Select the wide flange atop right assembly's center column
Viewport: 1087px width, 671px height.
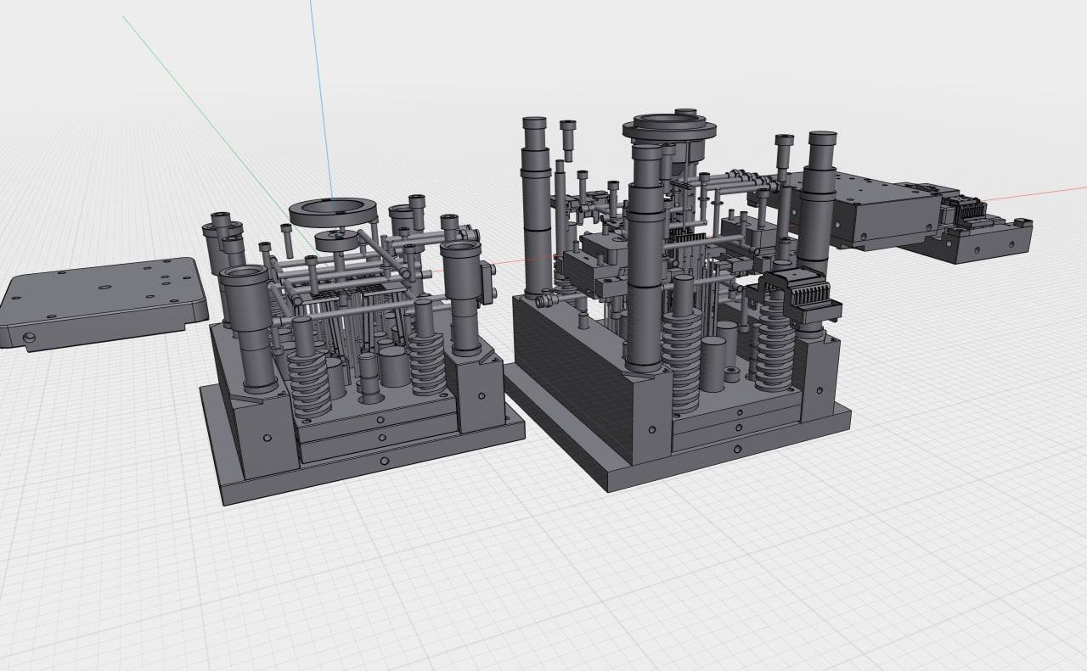(x=670, y=129)
